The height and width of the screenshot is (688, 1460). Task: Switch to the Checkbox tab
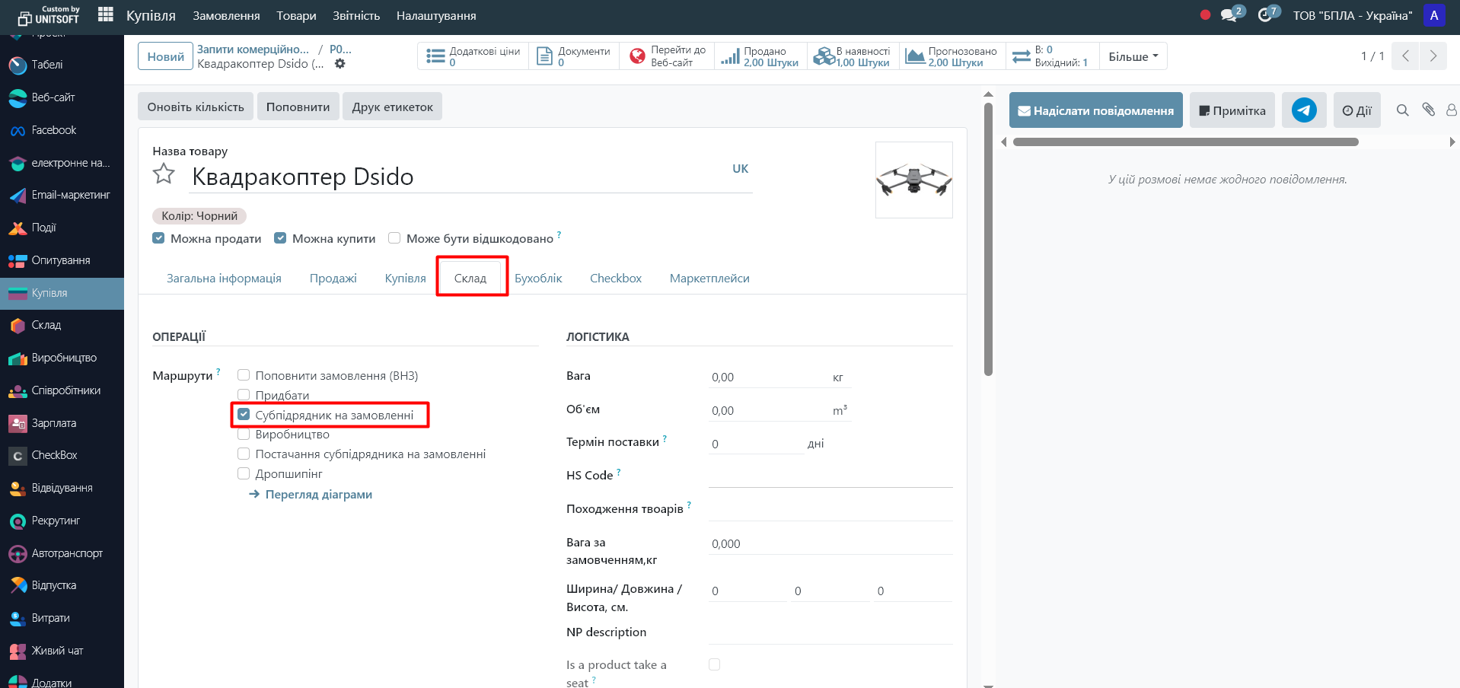[x=616, y=279]
